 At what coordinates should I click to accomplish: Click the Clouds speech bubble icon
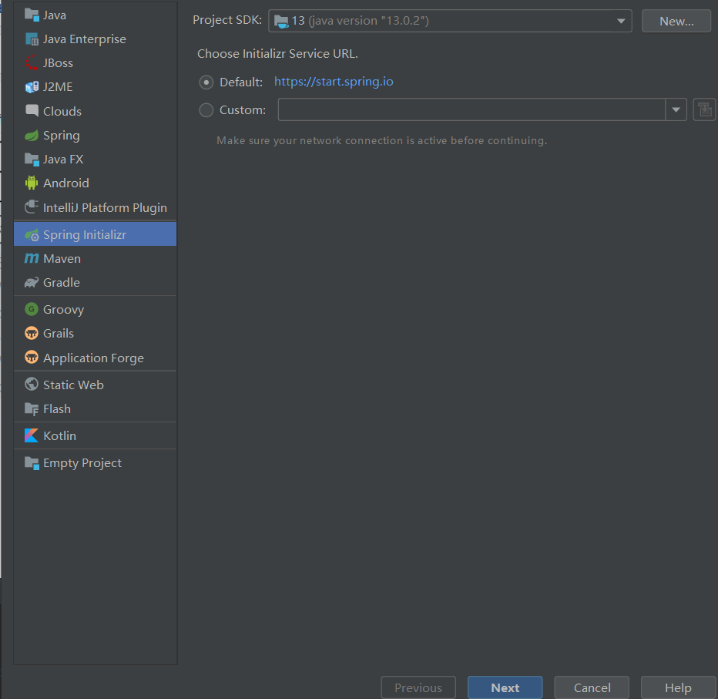point(32,111)
